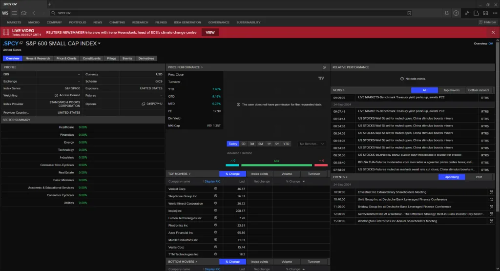The width and height of the screenshot is (500, 271).
Task: Select the 5D chart range
Action: pyautogui.click(x=243, y=144)
